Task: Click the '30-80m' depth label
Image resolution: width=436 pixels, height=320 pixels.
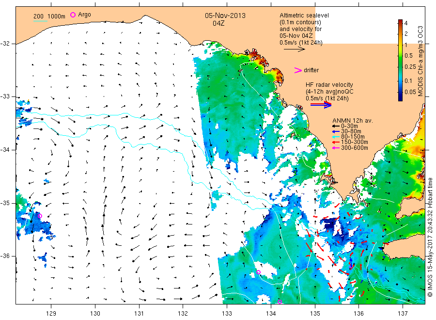Action: [351, 131]
